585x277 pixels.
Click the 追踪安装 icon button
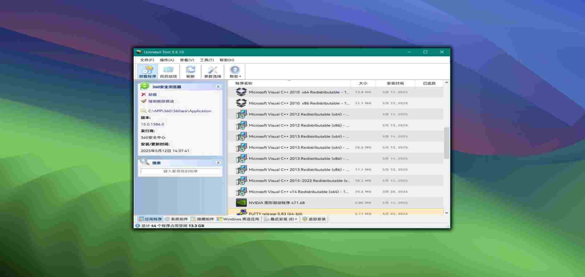305,219
